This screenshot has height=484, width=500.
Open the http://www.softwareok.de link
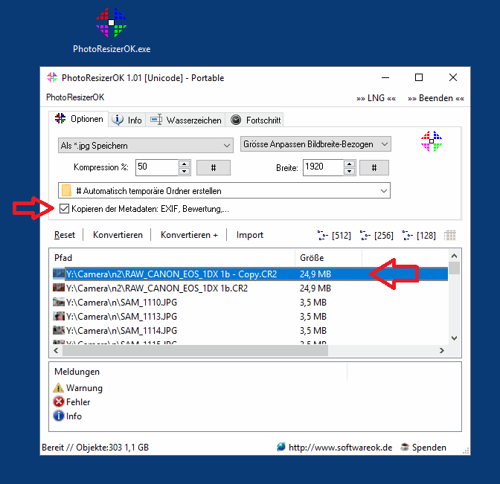(x=340, y=448)
